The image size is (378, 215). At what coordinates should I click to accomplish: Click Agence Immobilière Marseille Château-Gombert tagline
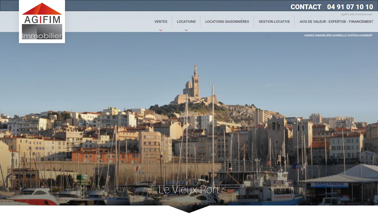click(338, 36)
